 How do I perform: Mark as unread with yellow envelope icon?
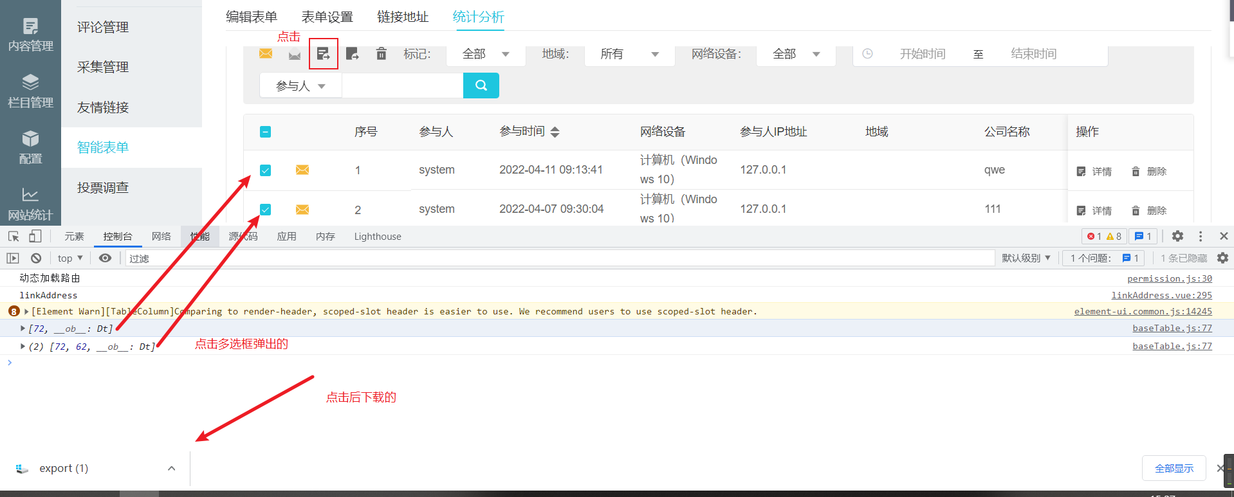266,53
